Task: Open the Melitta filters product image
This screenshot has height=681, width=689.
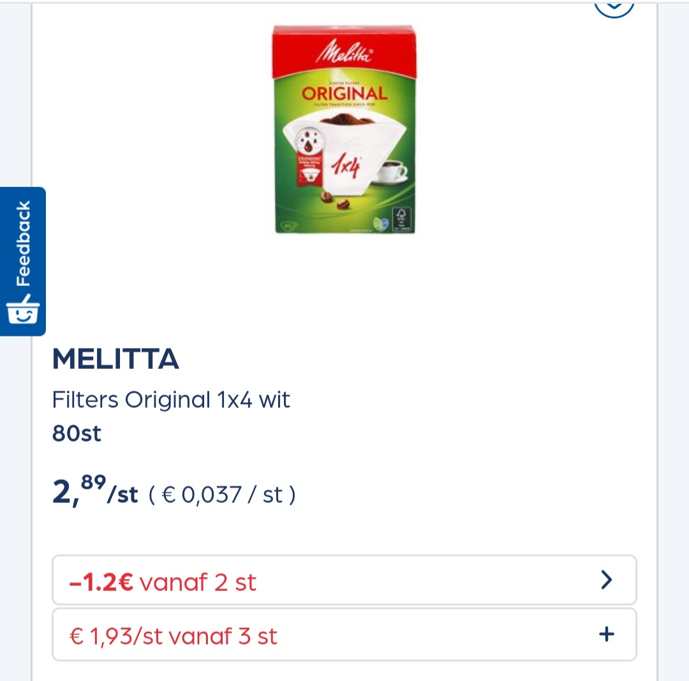Action: click(344, 130)
